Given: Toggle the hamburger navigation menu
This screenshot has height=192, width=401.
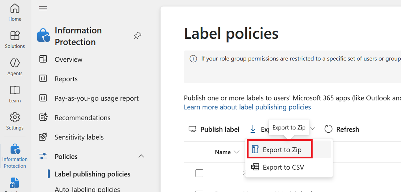Looking at the screenshot, I should pyautogui.click(x=43, y=8).
